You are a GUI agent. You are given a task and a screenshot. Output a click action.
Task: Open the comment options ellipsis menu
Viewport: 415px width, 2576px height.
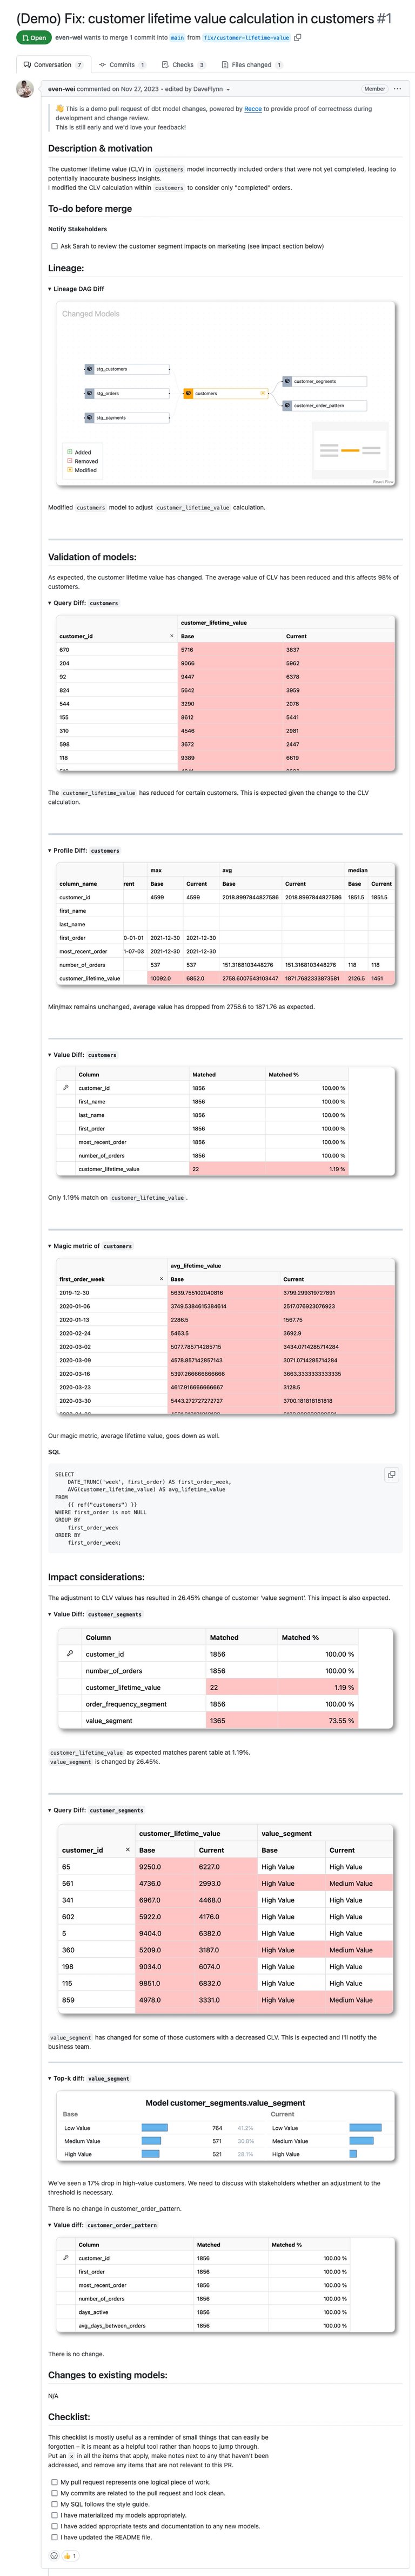pos(397,89)
